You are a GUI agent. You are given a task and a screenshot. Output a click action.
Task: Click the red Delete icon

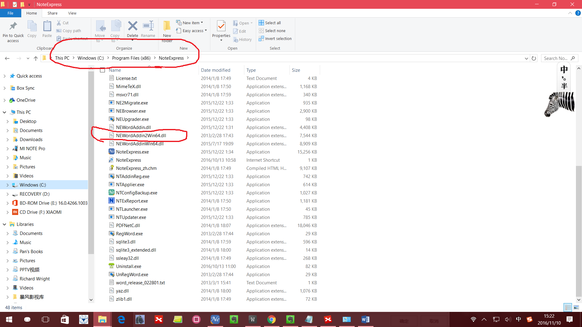coord(132,26)
